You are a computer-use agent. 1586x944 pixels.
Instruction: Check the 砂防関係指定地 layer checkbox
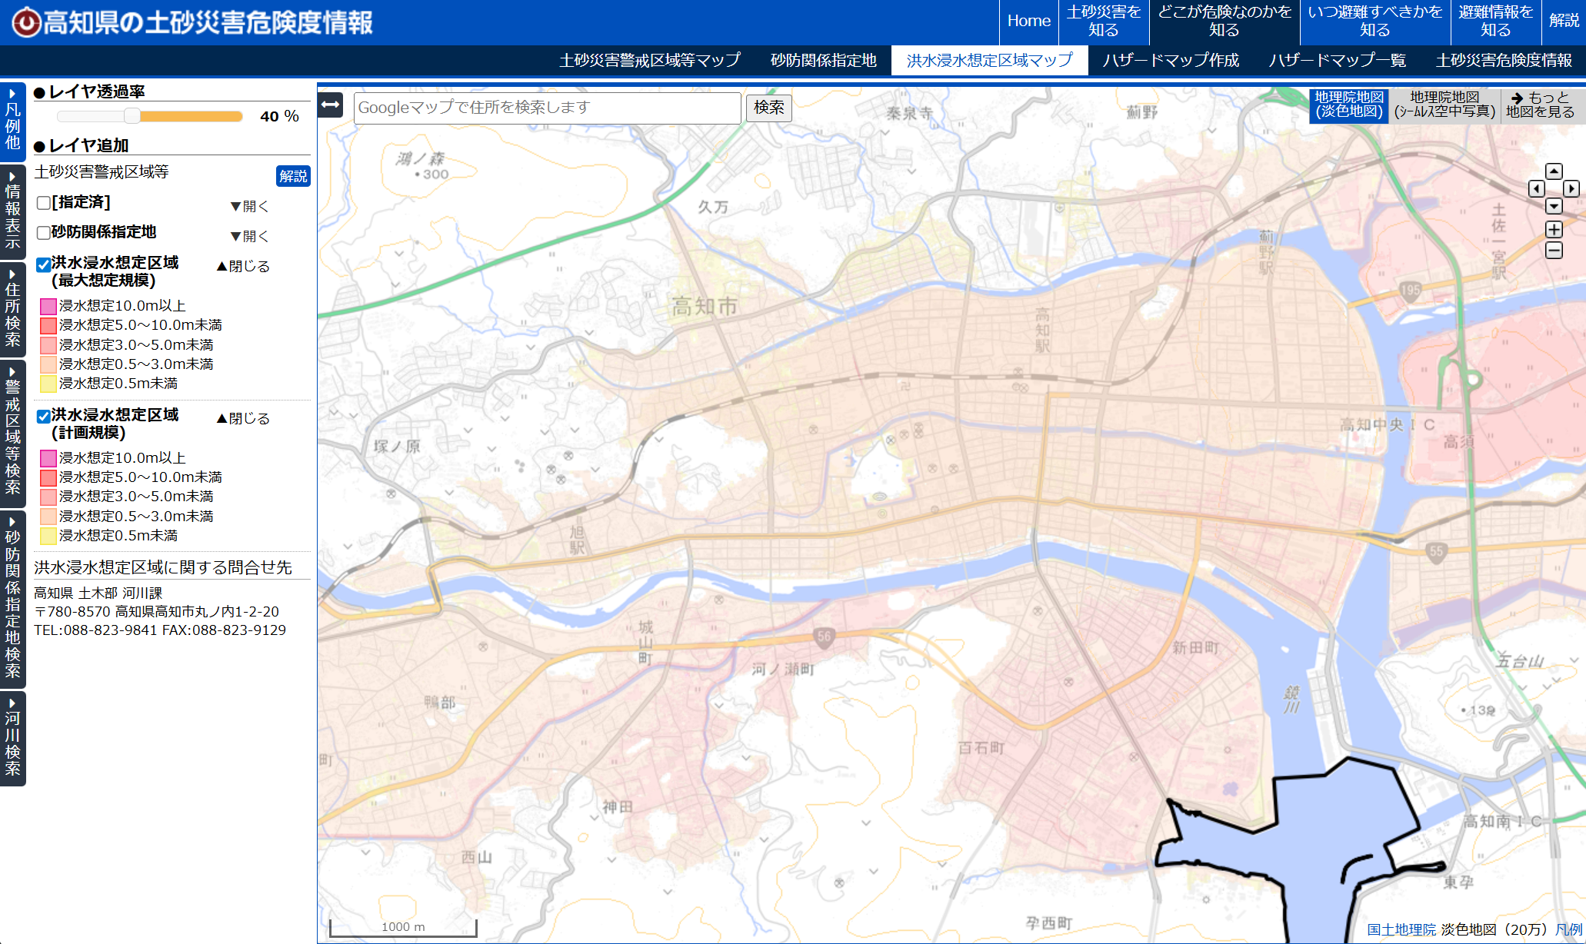pyautogui.click(x=44, y=233)
